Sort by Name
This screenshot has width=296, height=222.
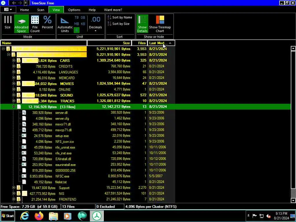click(x=120, y=17)
